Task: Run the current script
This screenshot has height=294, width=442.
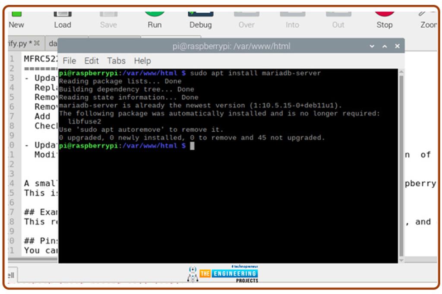Action: tap(154, 15)
